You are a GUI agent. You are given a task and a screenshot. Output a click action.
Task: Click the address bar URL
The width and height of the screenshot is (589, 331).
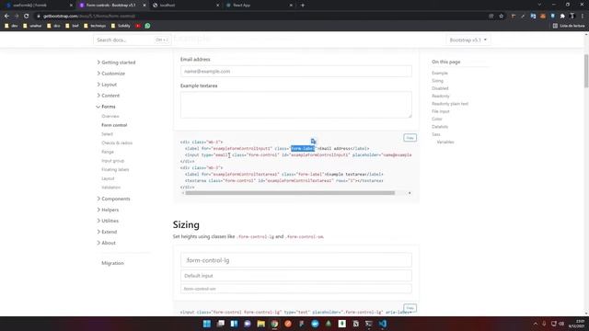click(x=89, y=17)
